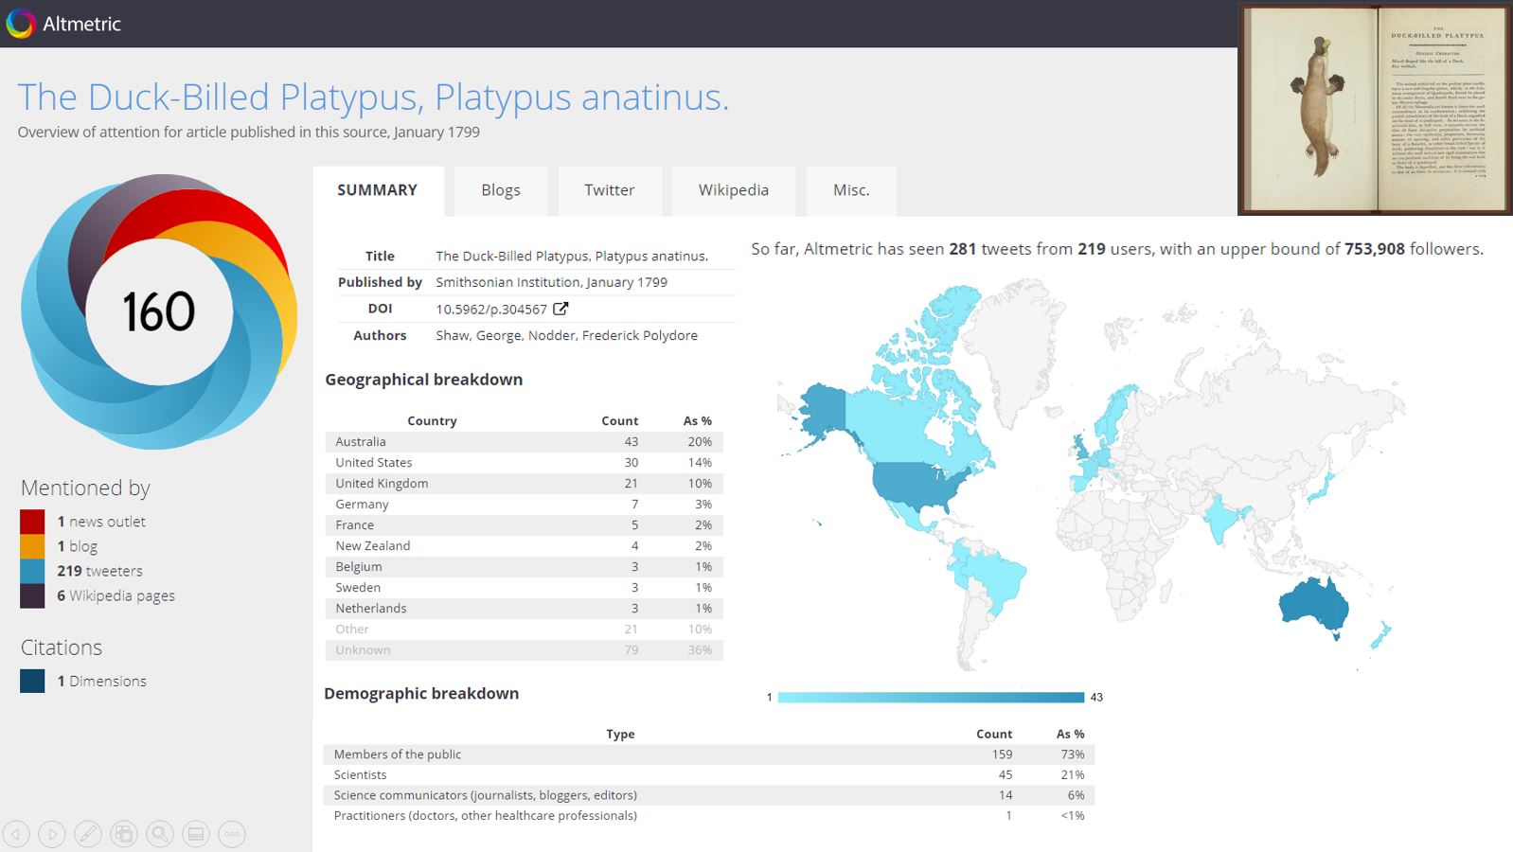The height and width of the screenshot is (852, 1513).
Task: Select the Germany country row
Action: pyautogui.click(x=524, y=505)
